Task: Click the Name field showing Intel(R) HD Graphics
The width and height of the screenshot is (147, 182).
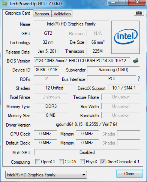Action: pyautogui.click(x=71, y=24)
